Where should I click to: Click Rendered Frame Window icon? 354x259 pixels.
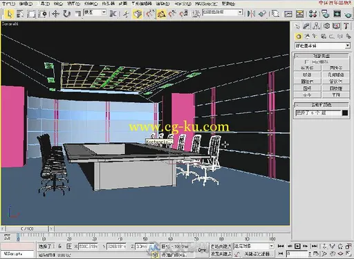point(337,14)
